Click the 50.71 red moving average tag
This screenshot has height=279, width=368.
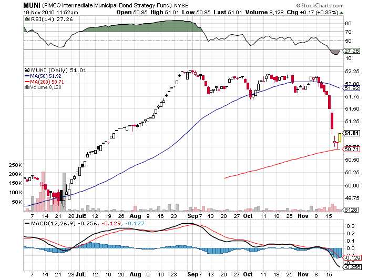pos(351,150)
